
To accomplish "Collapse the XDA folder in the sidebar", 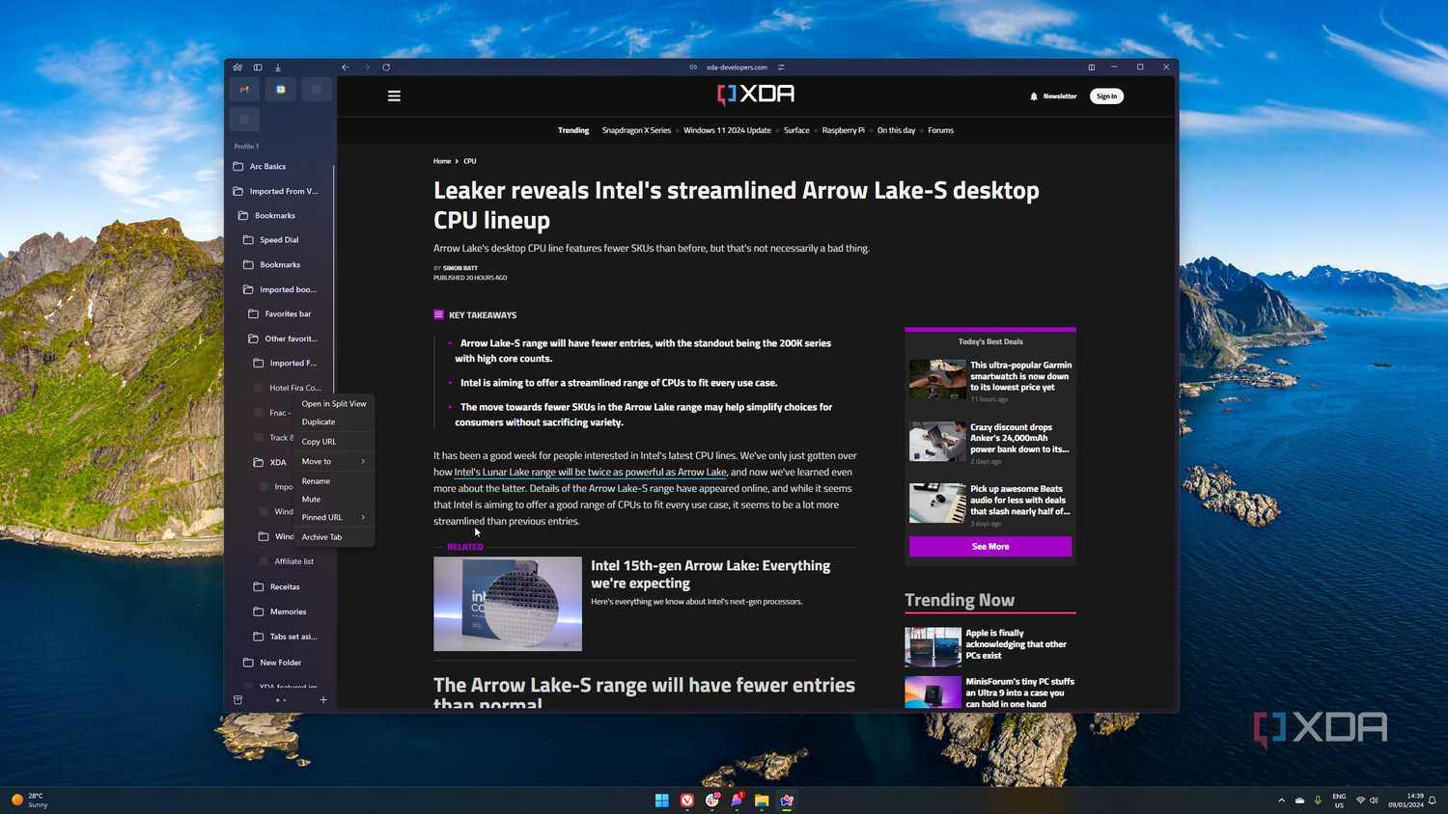I will pyautogui.click(x=271, y=462).
